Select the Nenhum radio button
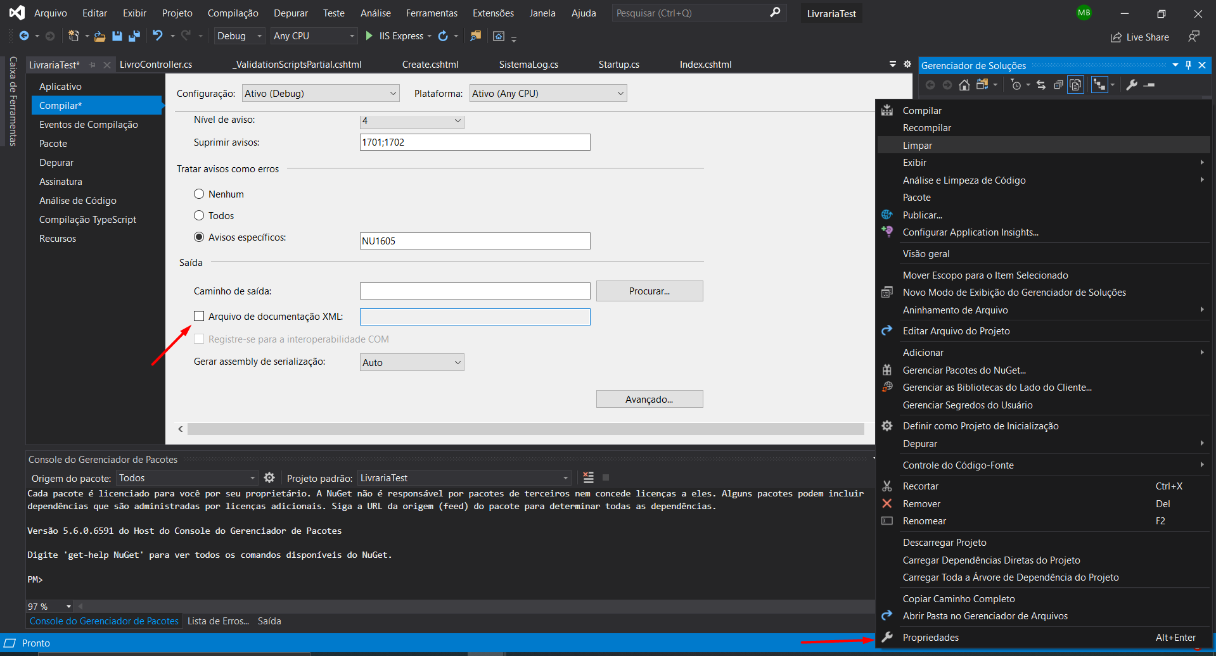The width and height of the screenshot is (1216, 656). pos(199,194)
